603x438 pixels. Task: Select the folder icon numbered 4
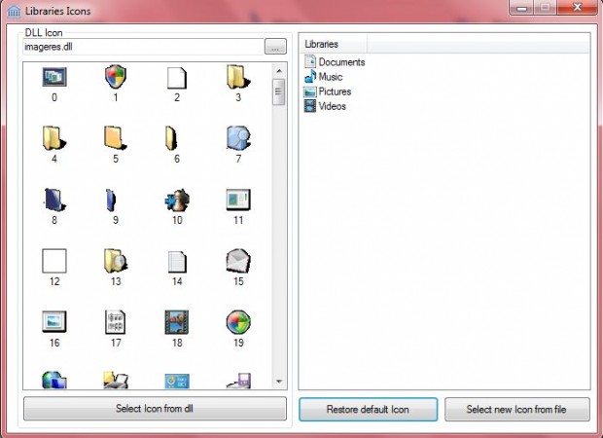[x=53, y=138]
